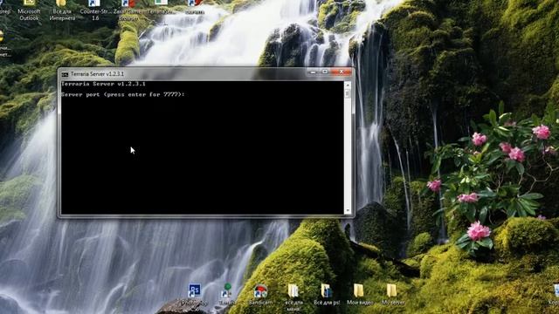Click the console scrollbar up arrow
The height and width of the screenshot is (314, 559).
pyautogui.click(x=348, y=85)
